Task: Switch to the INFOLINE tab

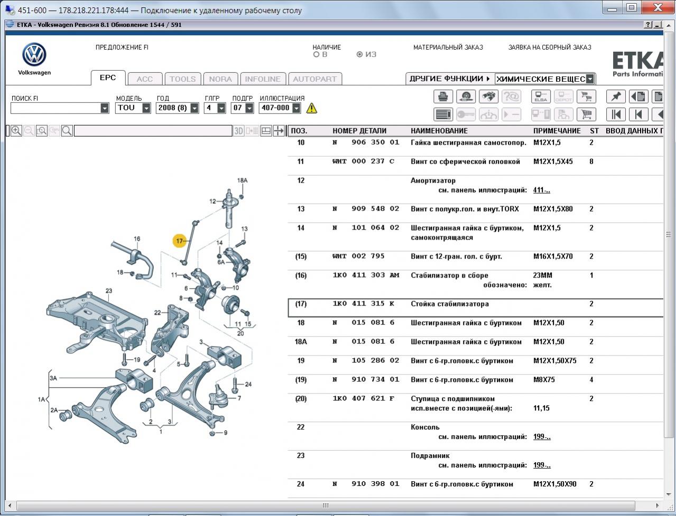Action: pyautogui.click(x=263, y=79)
